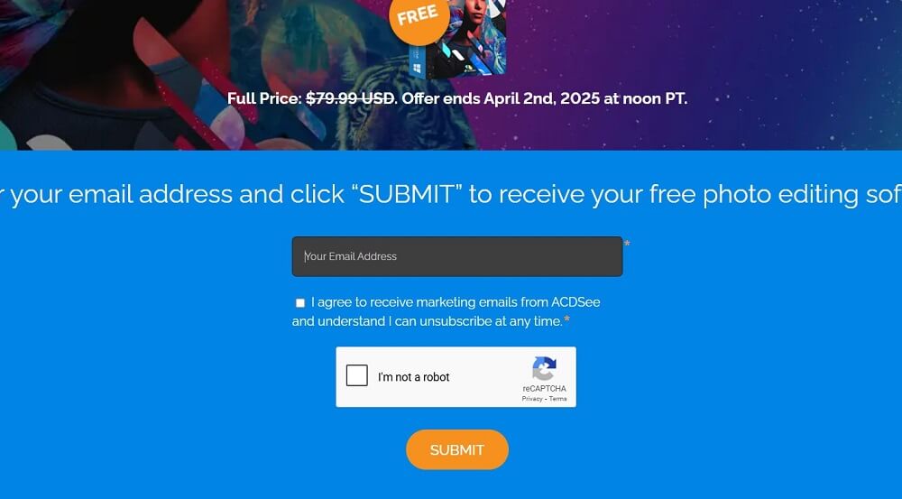Click the "Offer ends April 2nd, 2025" text
The image size is (902, 499).
[x=501, y=98]
